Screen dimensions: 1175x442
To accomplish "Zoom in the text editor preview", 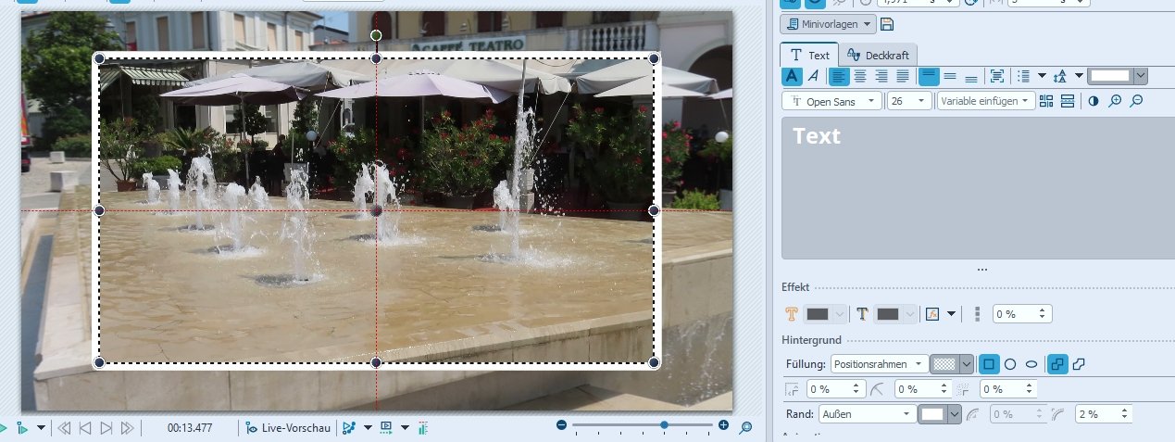I will pyautogui.click(x=1115, y=102).
